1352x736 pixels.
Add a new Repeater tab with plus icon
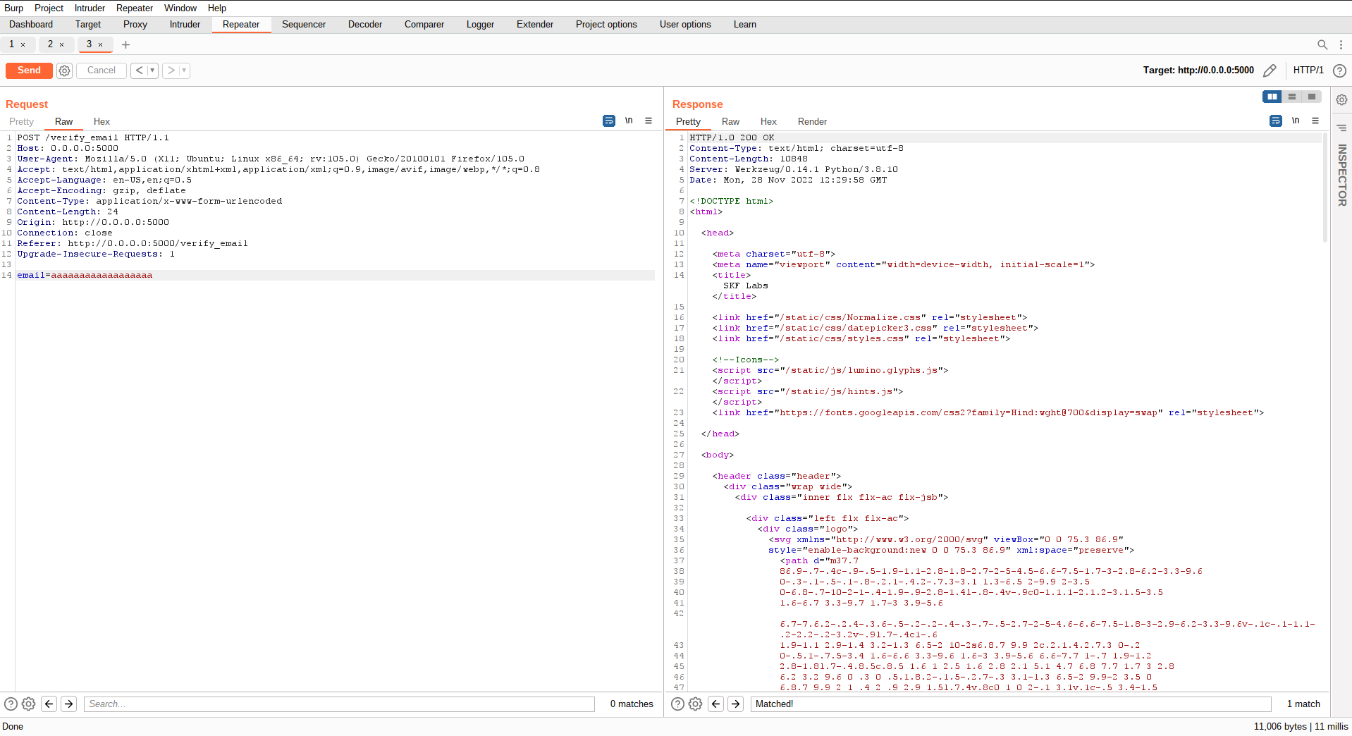click(x=125, y=44)
